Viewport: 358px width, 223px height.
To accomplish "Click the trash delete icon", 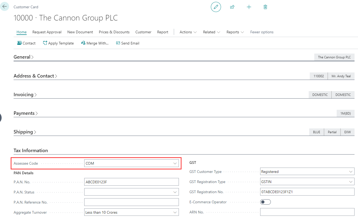I will (265, 7).
